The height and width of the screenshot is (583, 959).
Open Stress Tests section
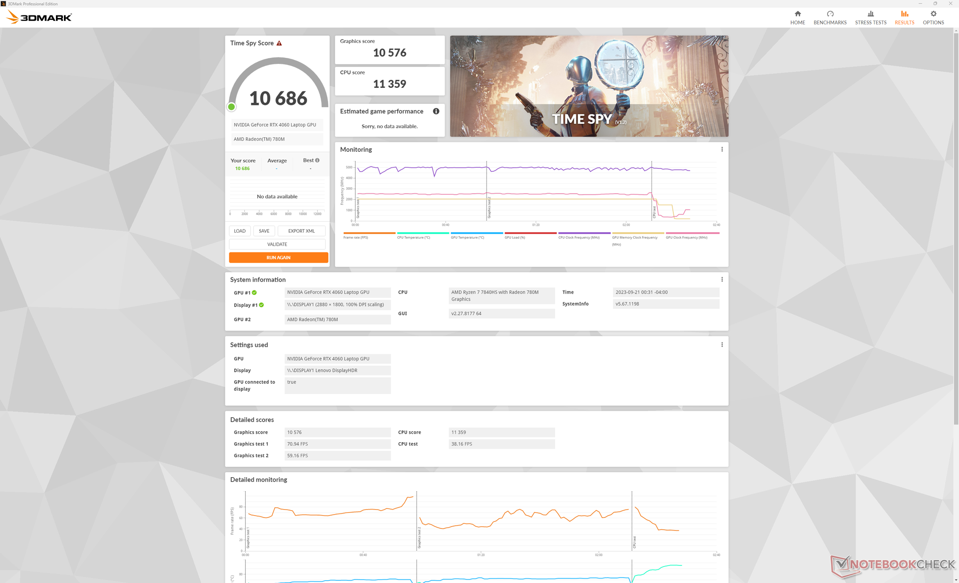[871, 17]
